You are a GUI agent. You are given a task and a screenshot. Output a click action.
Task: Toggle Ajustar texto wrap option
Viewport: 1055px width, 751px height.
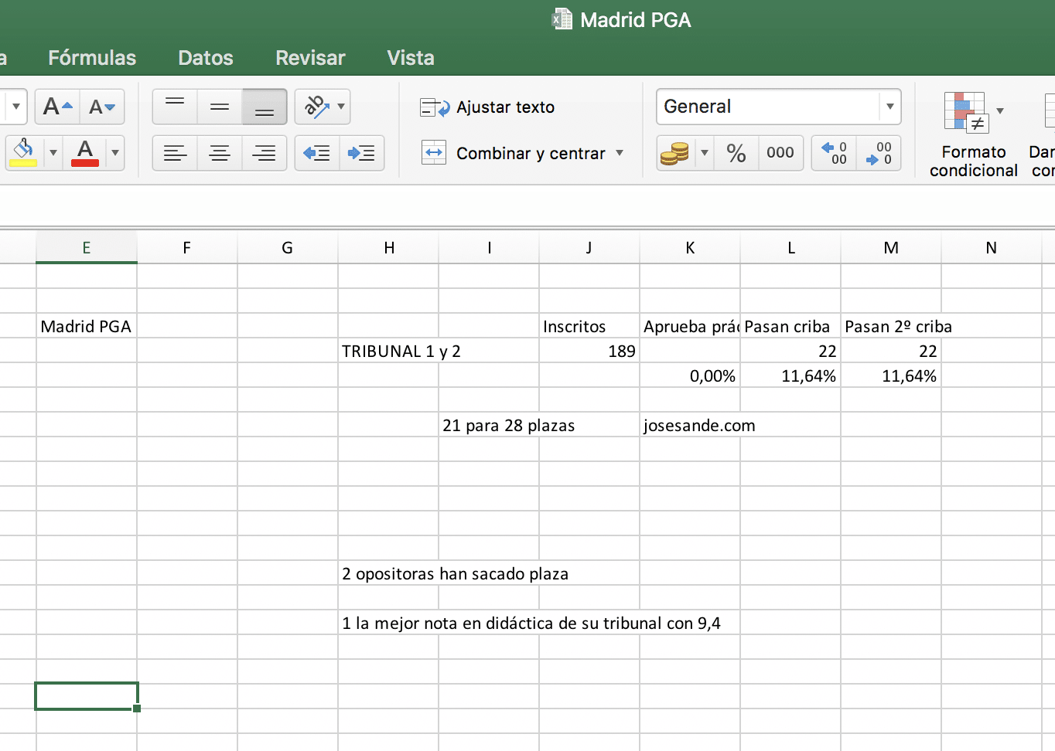point(487,107)
